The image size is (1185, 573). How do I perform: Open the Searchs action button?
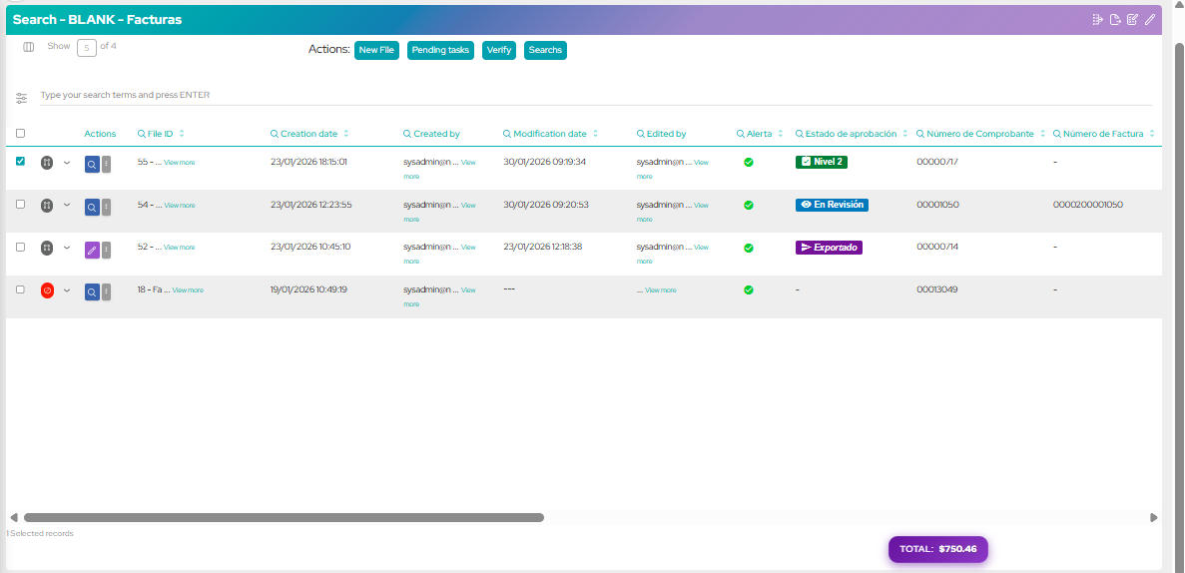tap(545, 50)
